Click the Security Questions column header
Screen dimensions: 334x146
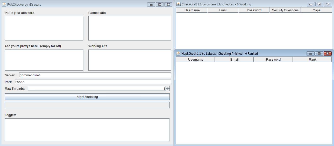pos(285,10)
